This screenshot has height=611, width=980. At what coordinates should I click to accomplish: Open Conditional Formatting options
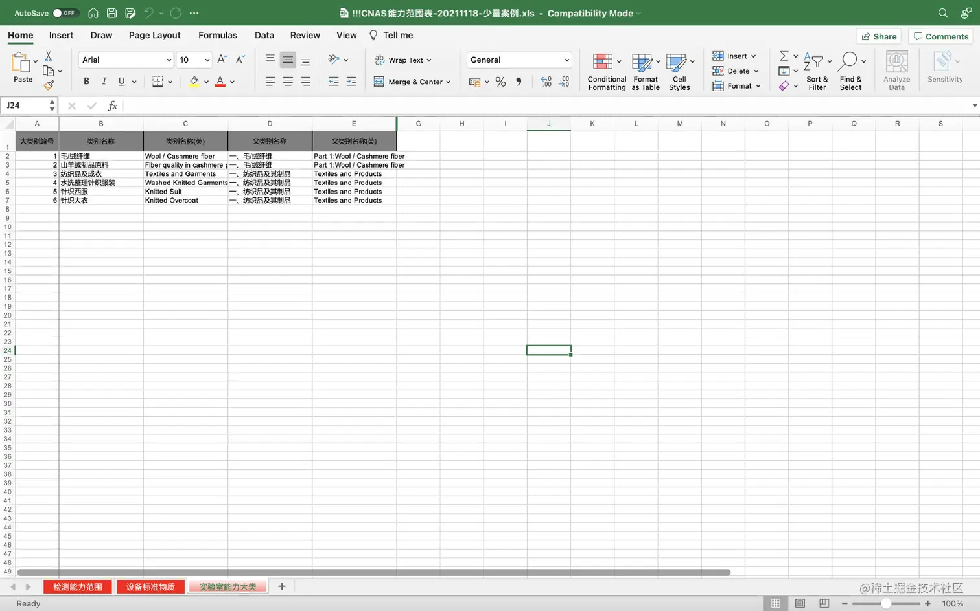(606, 70)
